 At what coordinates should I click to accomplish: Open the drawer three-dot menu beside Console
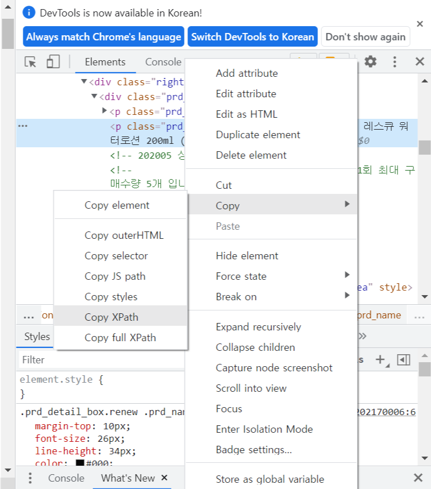(x=30, y=478)
